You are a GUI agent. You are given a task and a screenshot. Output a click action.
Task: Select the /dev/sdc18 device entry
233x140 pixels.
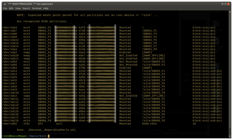click(x=10, y=121)
